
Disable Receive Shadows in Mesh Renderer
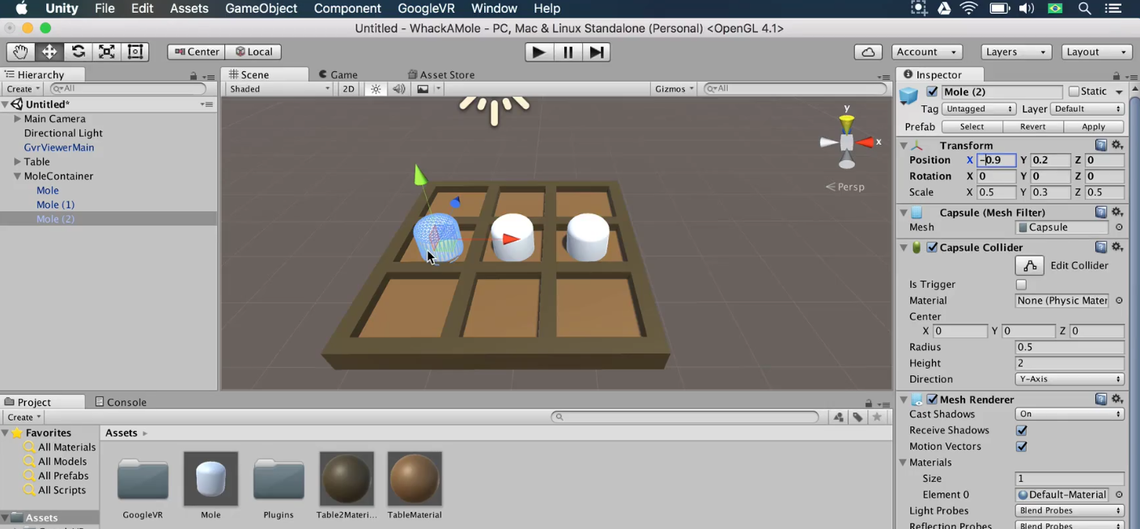coord(1021,430)
